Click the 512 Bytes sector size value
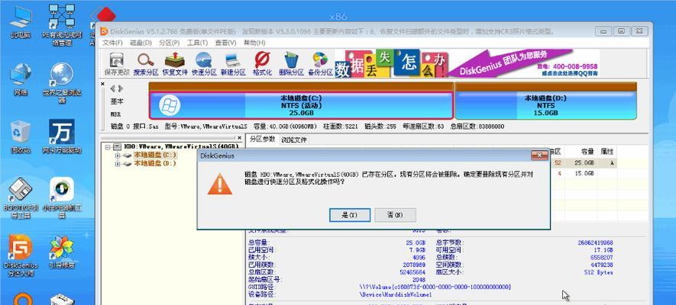 pos(598,272)
